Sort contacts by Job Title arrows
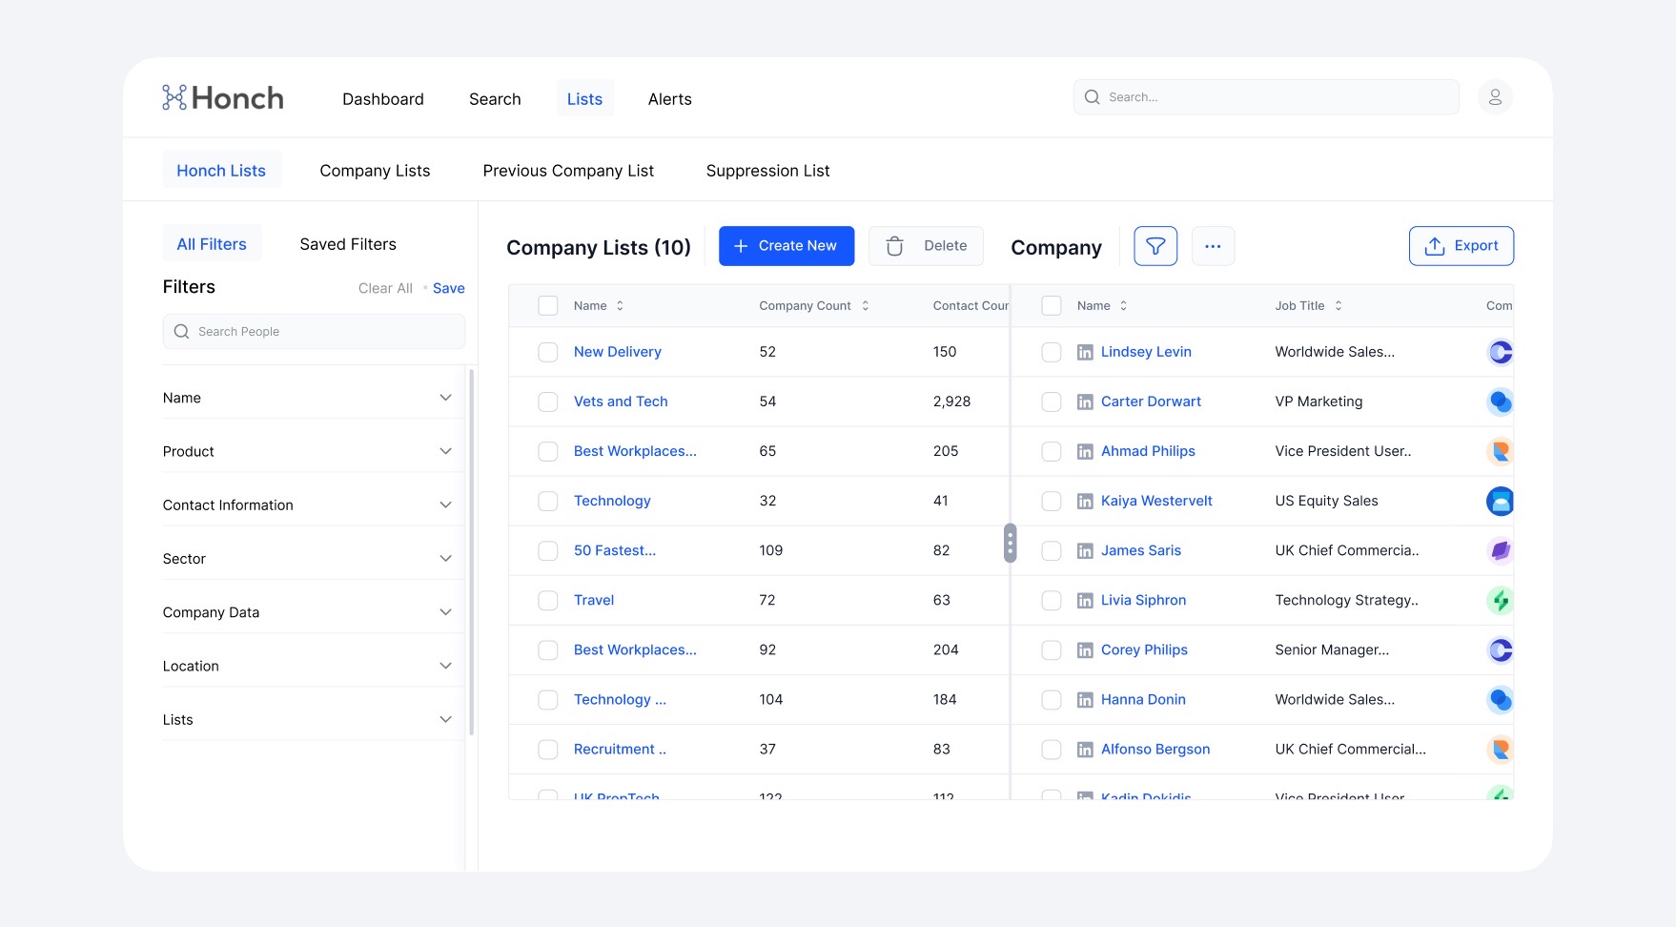The width and height of the screenshot is (1676, 927). (x=1339, y=306)
